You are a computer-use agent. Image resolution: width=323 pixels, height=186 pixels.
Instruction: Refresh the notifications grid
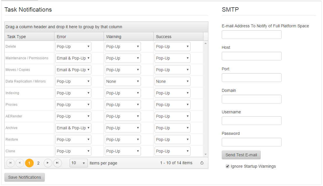pyautogui.click(x=202, y=163)
